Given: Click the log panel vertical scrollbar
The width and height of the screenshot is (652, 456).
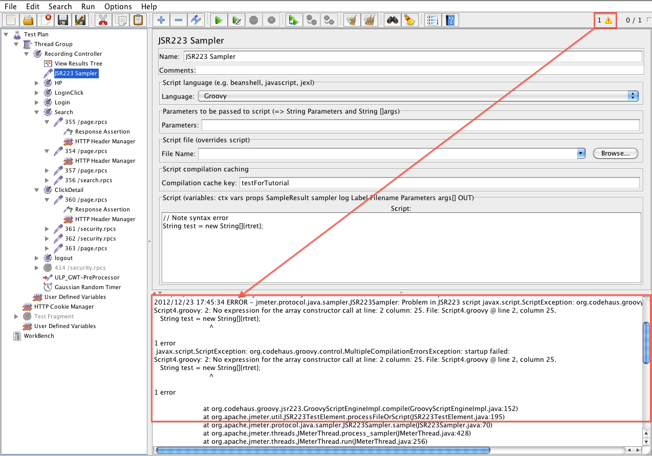Looking at the screenshot, I should point(646,342).
